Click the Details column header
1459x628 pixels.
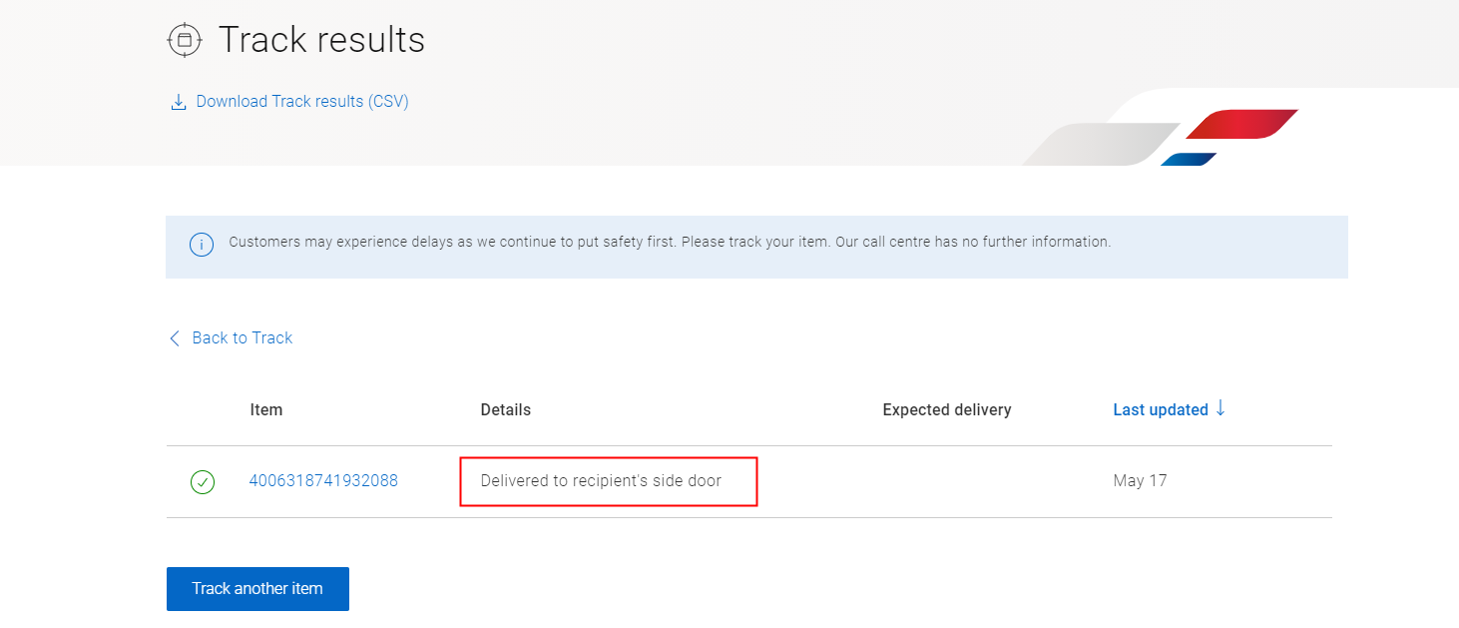point(506,410)
